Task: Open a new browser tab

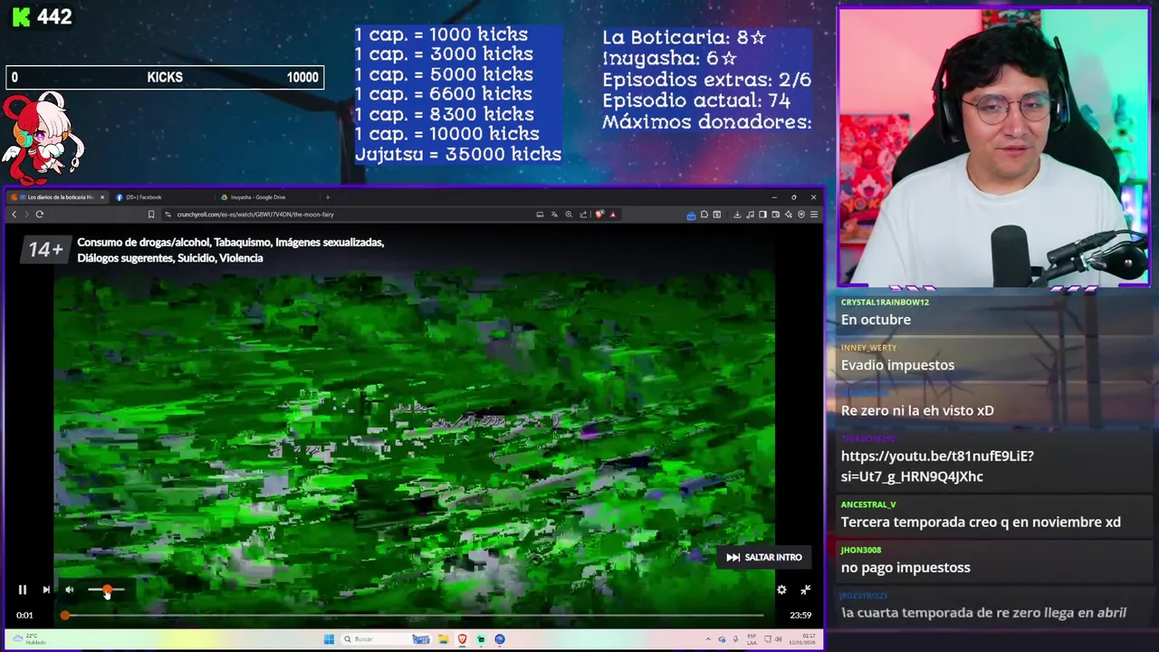Action: [x=328, y=197]
